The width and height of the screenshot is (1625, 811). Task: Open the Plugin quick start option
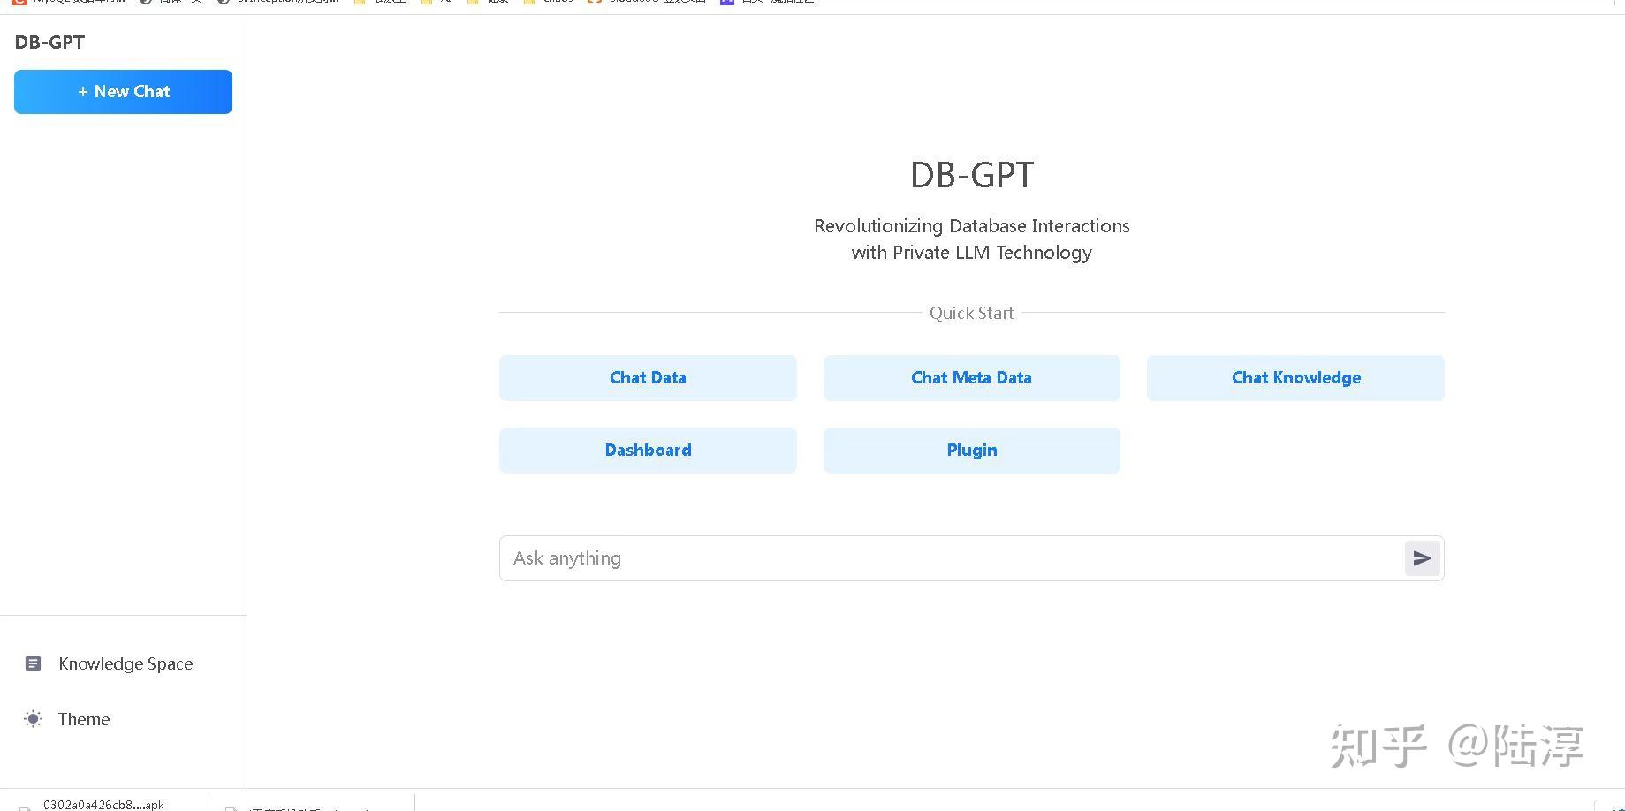971,450
